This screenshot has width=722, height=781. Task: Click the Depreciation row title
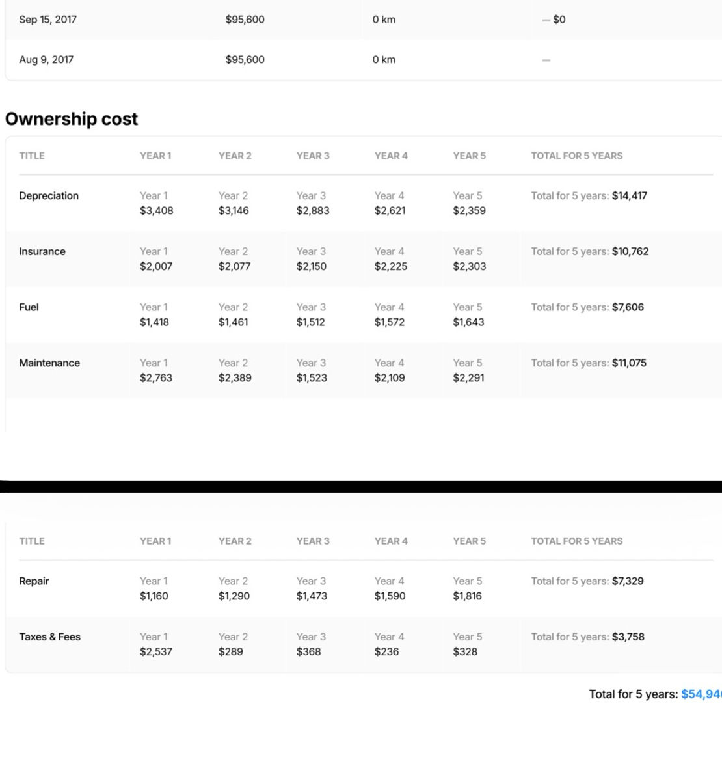pos(49,195)
